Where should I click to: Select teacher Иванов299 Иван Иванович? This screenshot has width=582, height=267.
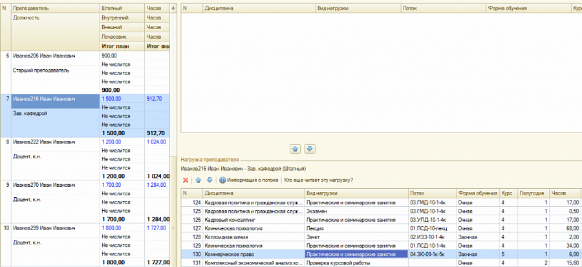44,228
